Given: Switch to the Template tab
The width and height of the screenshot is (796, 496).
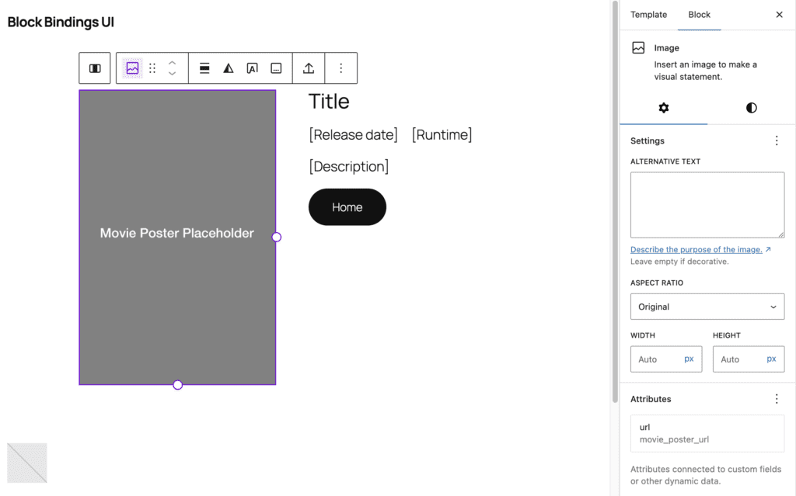Looking at the screenshot, I should pos(649,15).
